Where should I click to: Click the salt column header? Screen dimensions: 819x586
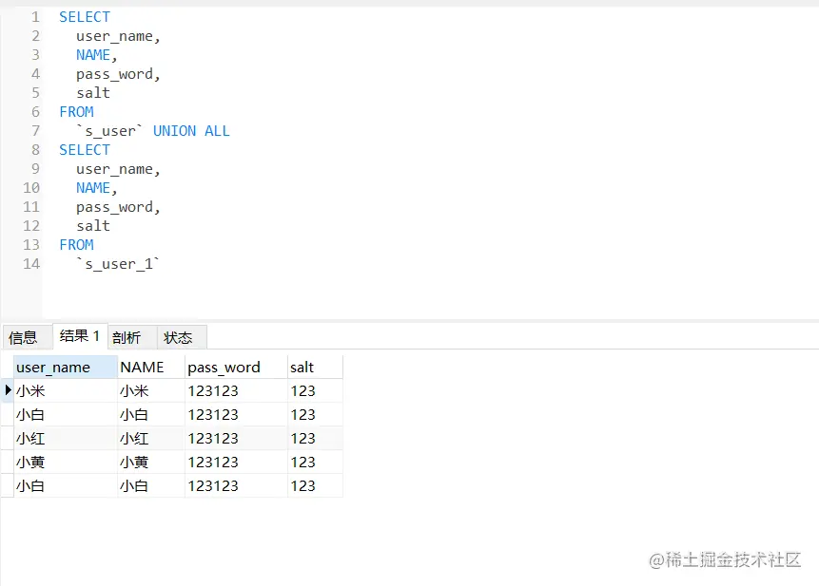point(302,367)
